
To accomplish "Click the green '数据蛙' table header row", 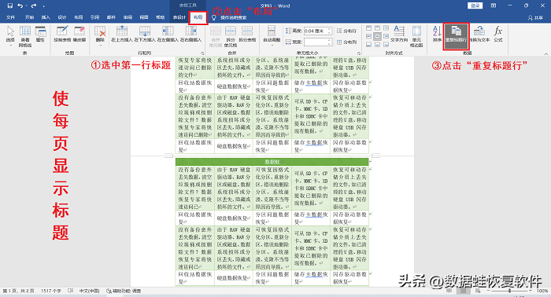I will (x=272, y=162).
